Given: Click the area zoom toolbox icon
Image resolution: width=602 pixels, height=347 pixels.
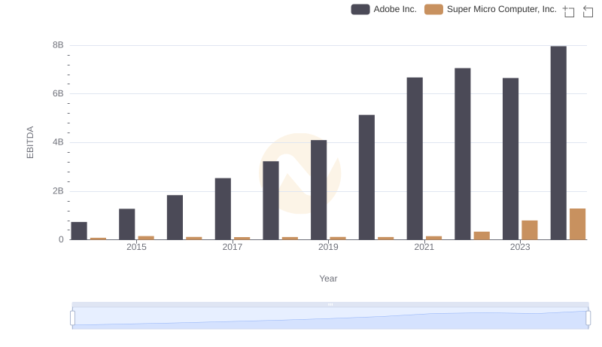Looking at the screenshot, I should tap(569, 11).
